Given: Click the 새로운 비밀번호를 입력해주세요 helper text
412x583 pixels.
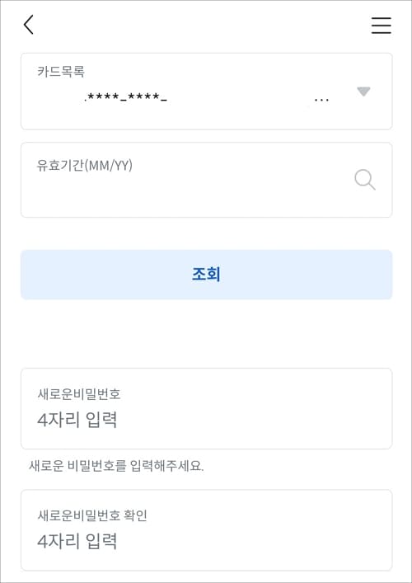Looking at the screenshot, I should point(116,466).
